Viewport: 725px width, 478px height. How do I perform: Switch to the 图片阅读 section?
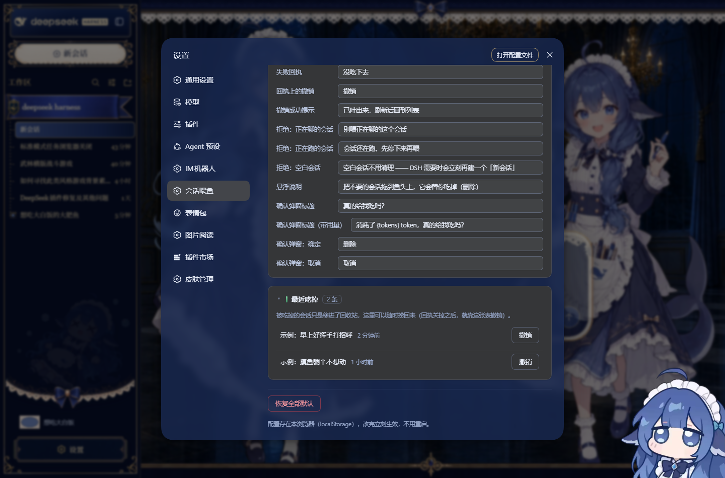point(208,235)
